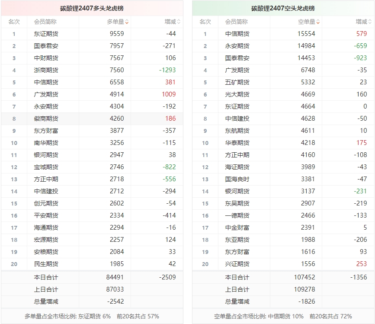Image resolution: width=375 pixels, height=324 pixels.
Task: Select 浙商期货 in long ranking
Action: point(46,71)
